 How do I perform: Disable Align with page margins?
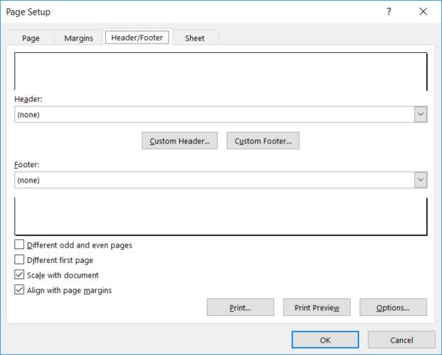(19, 290)
